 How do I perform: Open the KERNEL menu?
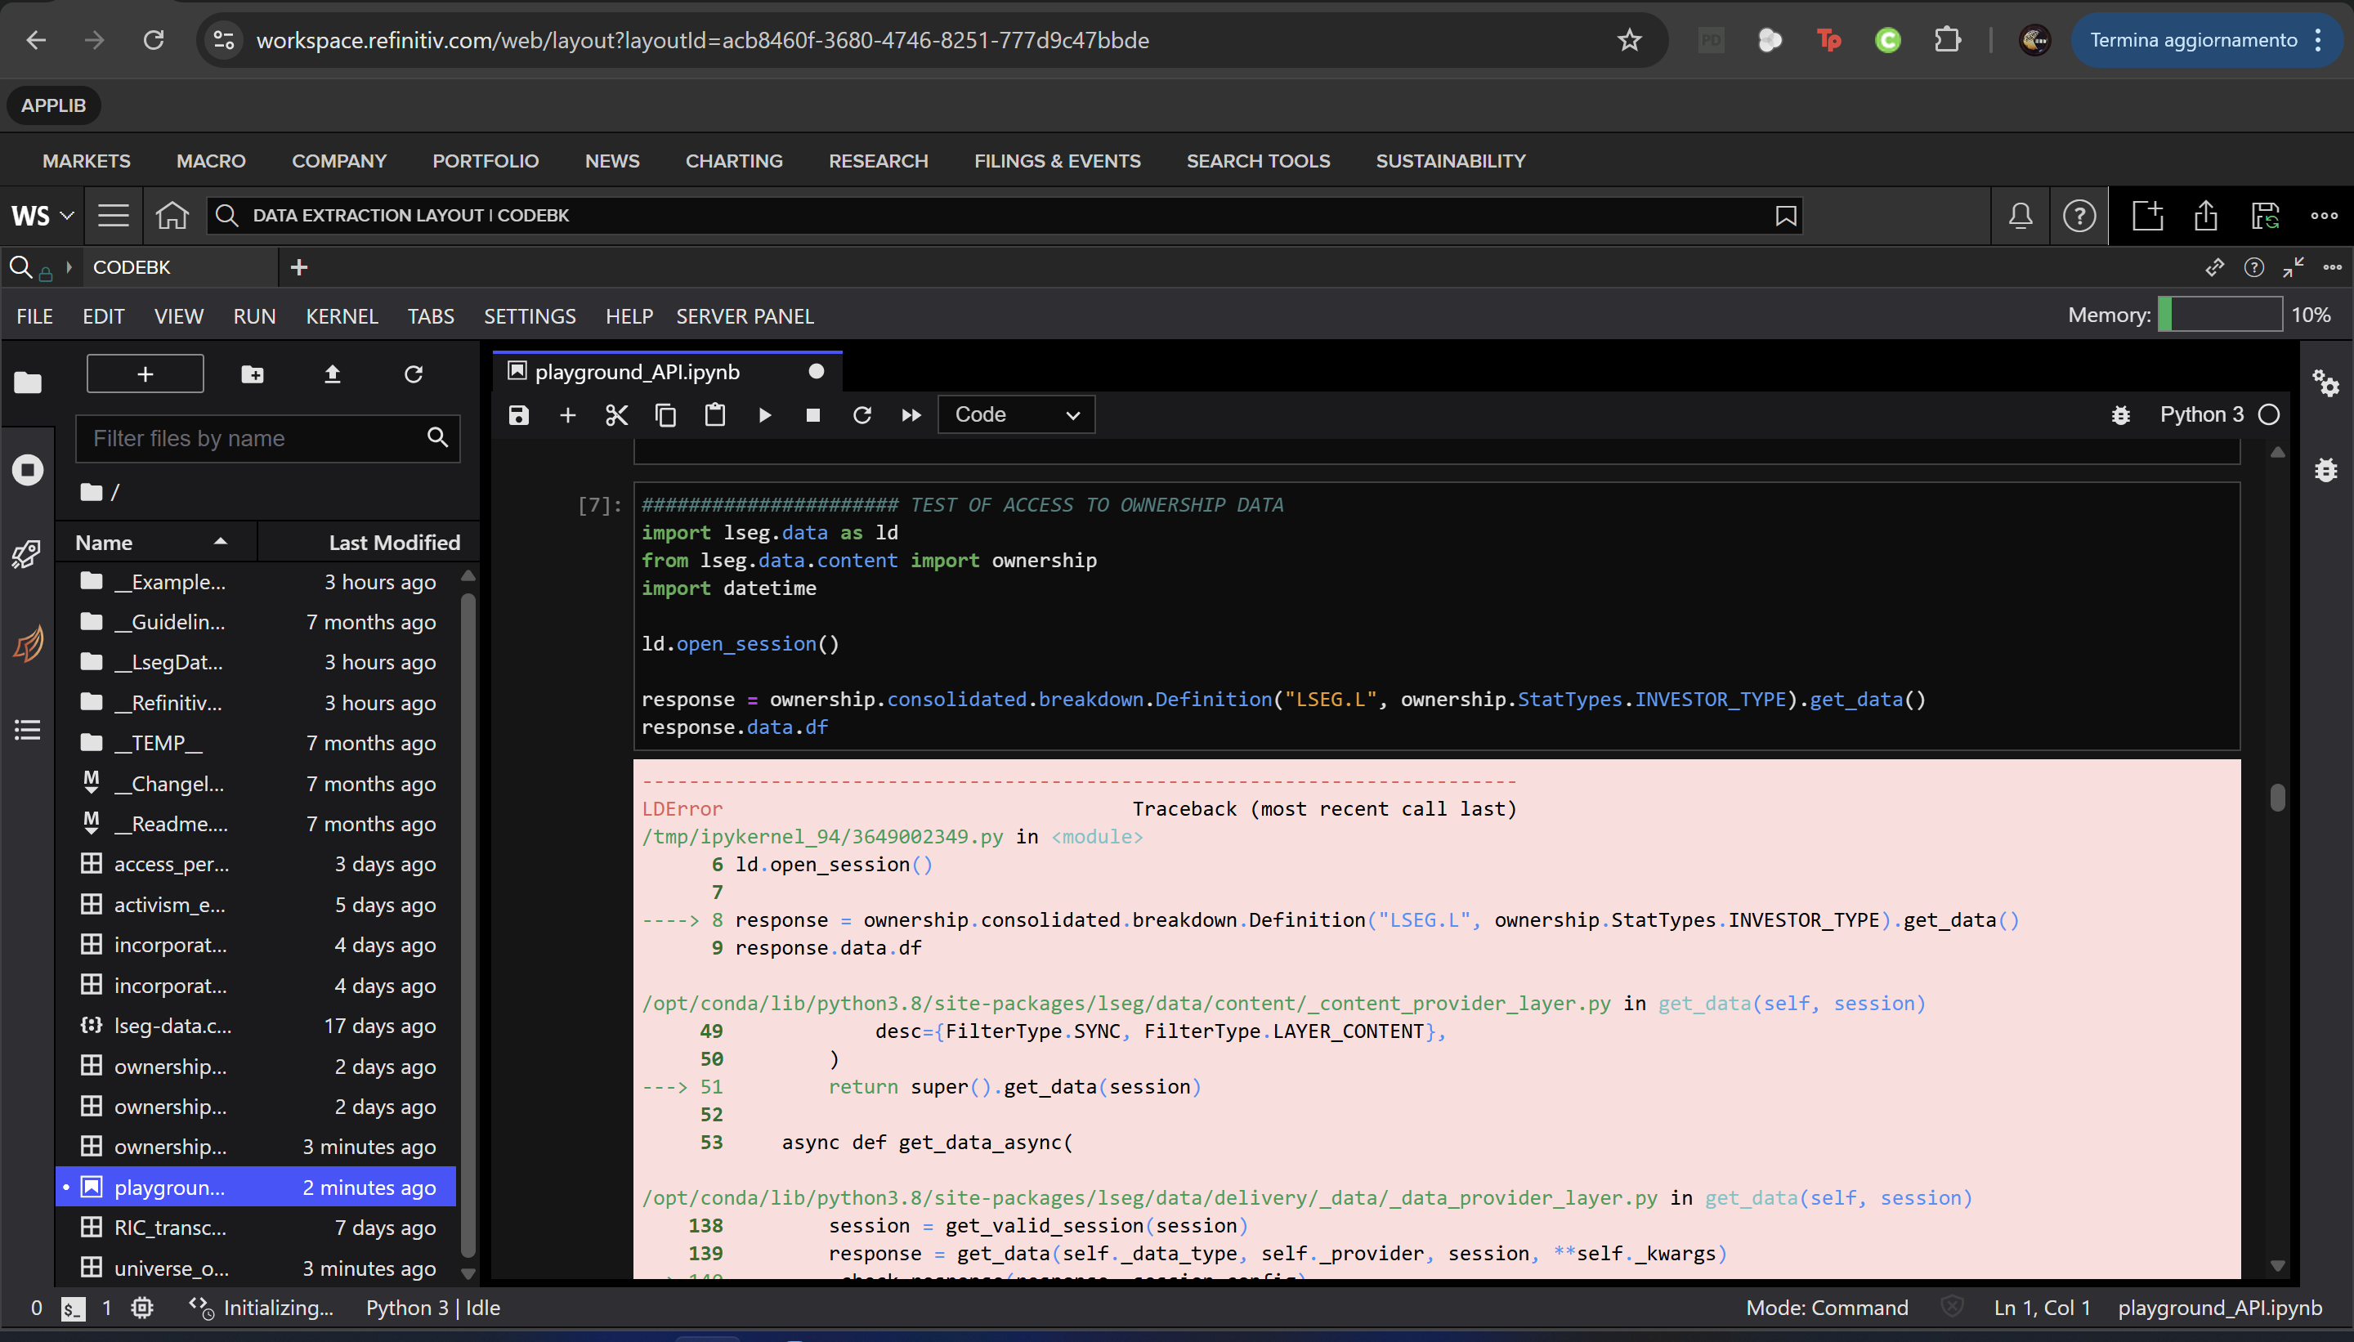(x=342, y=316)
